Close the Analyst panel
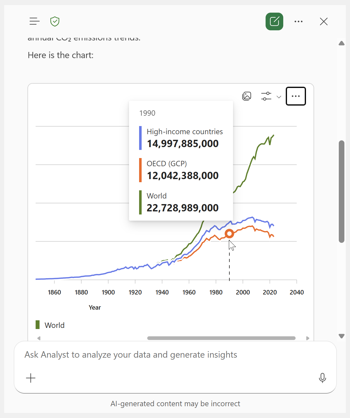 [x=324, y=21]
